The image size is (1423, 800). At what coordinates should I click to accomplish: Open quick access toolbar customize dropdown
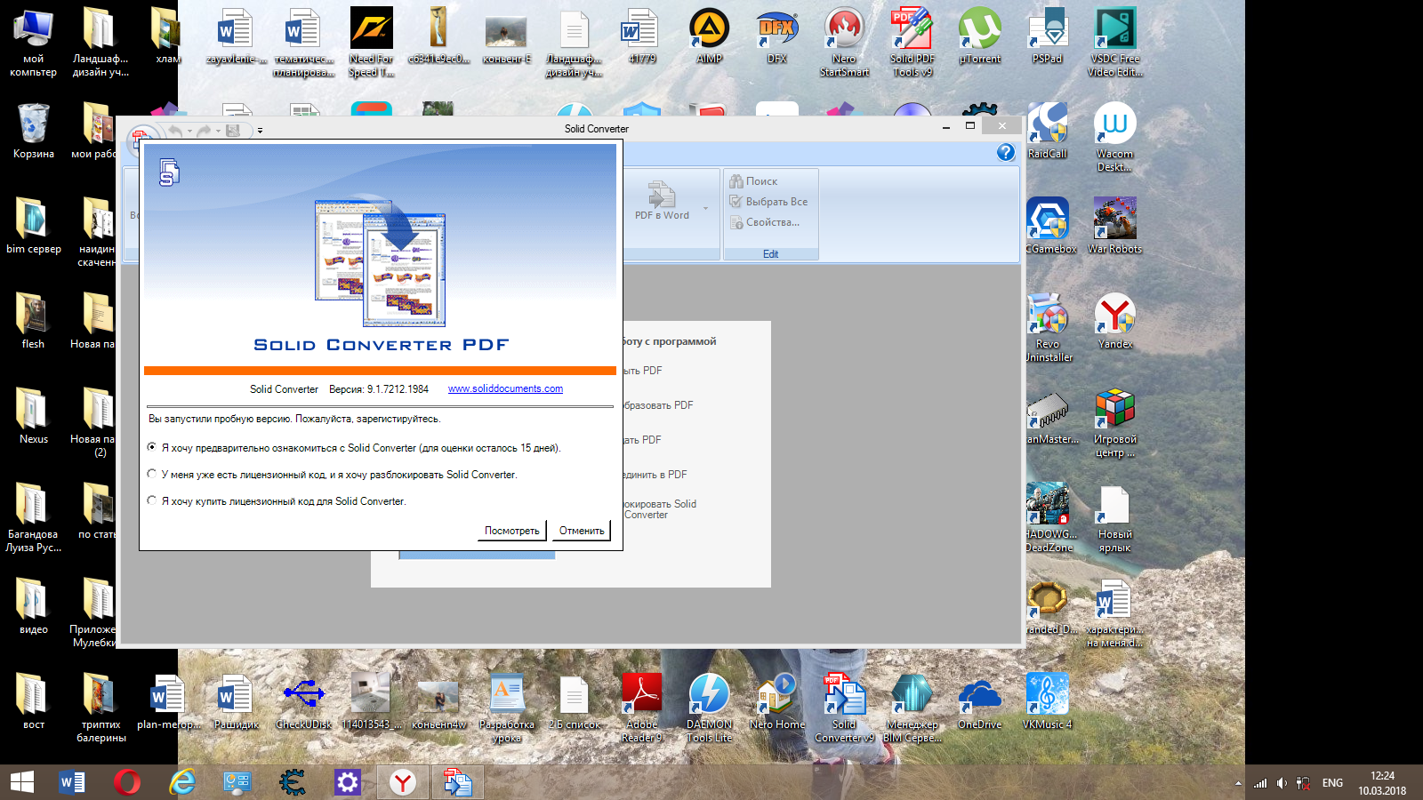[x=260, y=131]
